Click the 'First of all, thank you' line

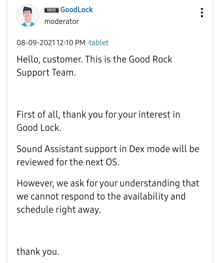98,114
